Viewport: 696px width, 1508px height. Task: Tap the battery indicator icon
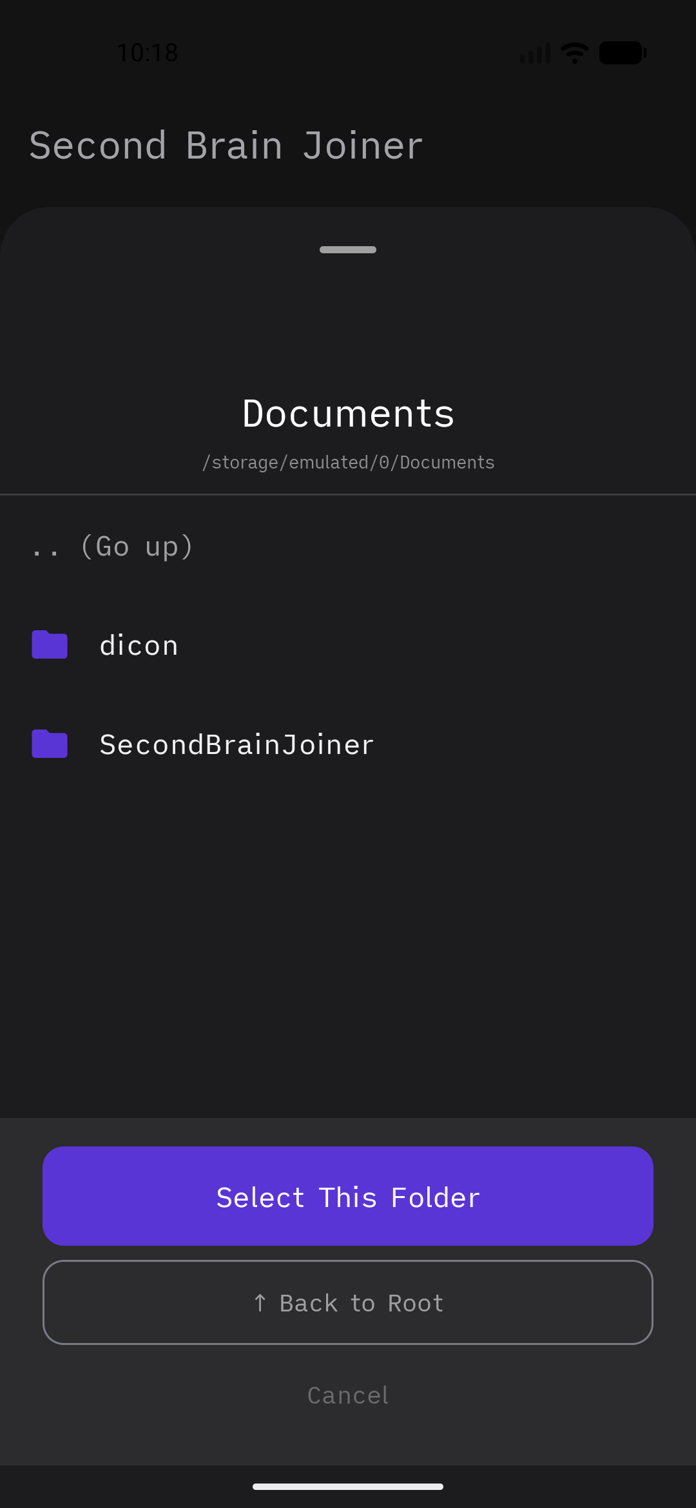[622, 52]
